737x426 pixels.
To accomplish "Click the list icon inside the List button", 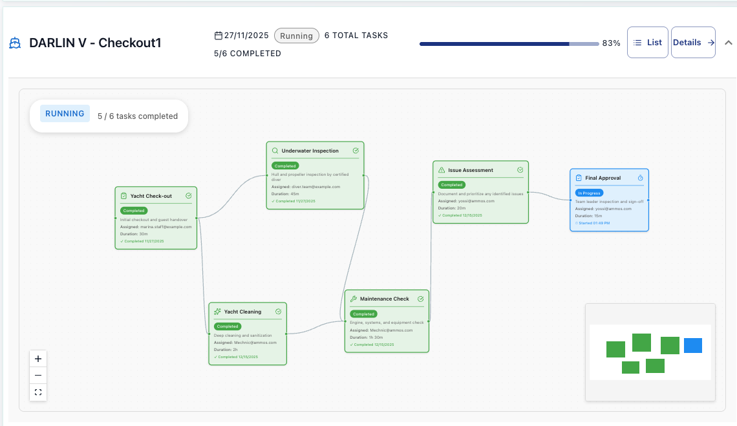I will coord(638,42).
